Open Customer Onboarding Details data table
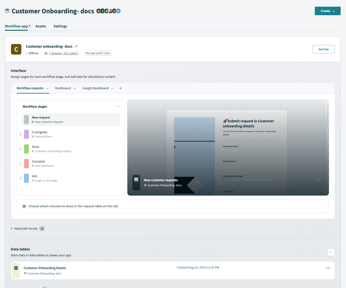346x288 pixels. pyautogui.click(x=173, y=270)
